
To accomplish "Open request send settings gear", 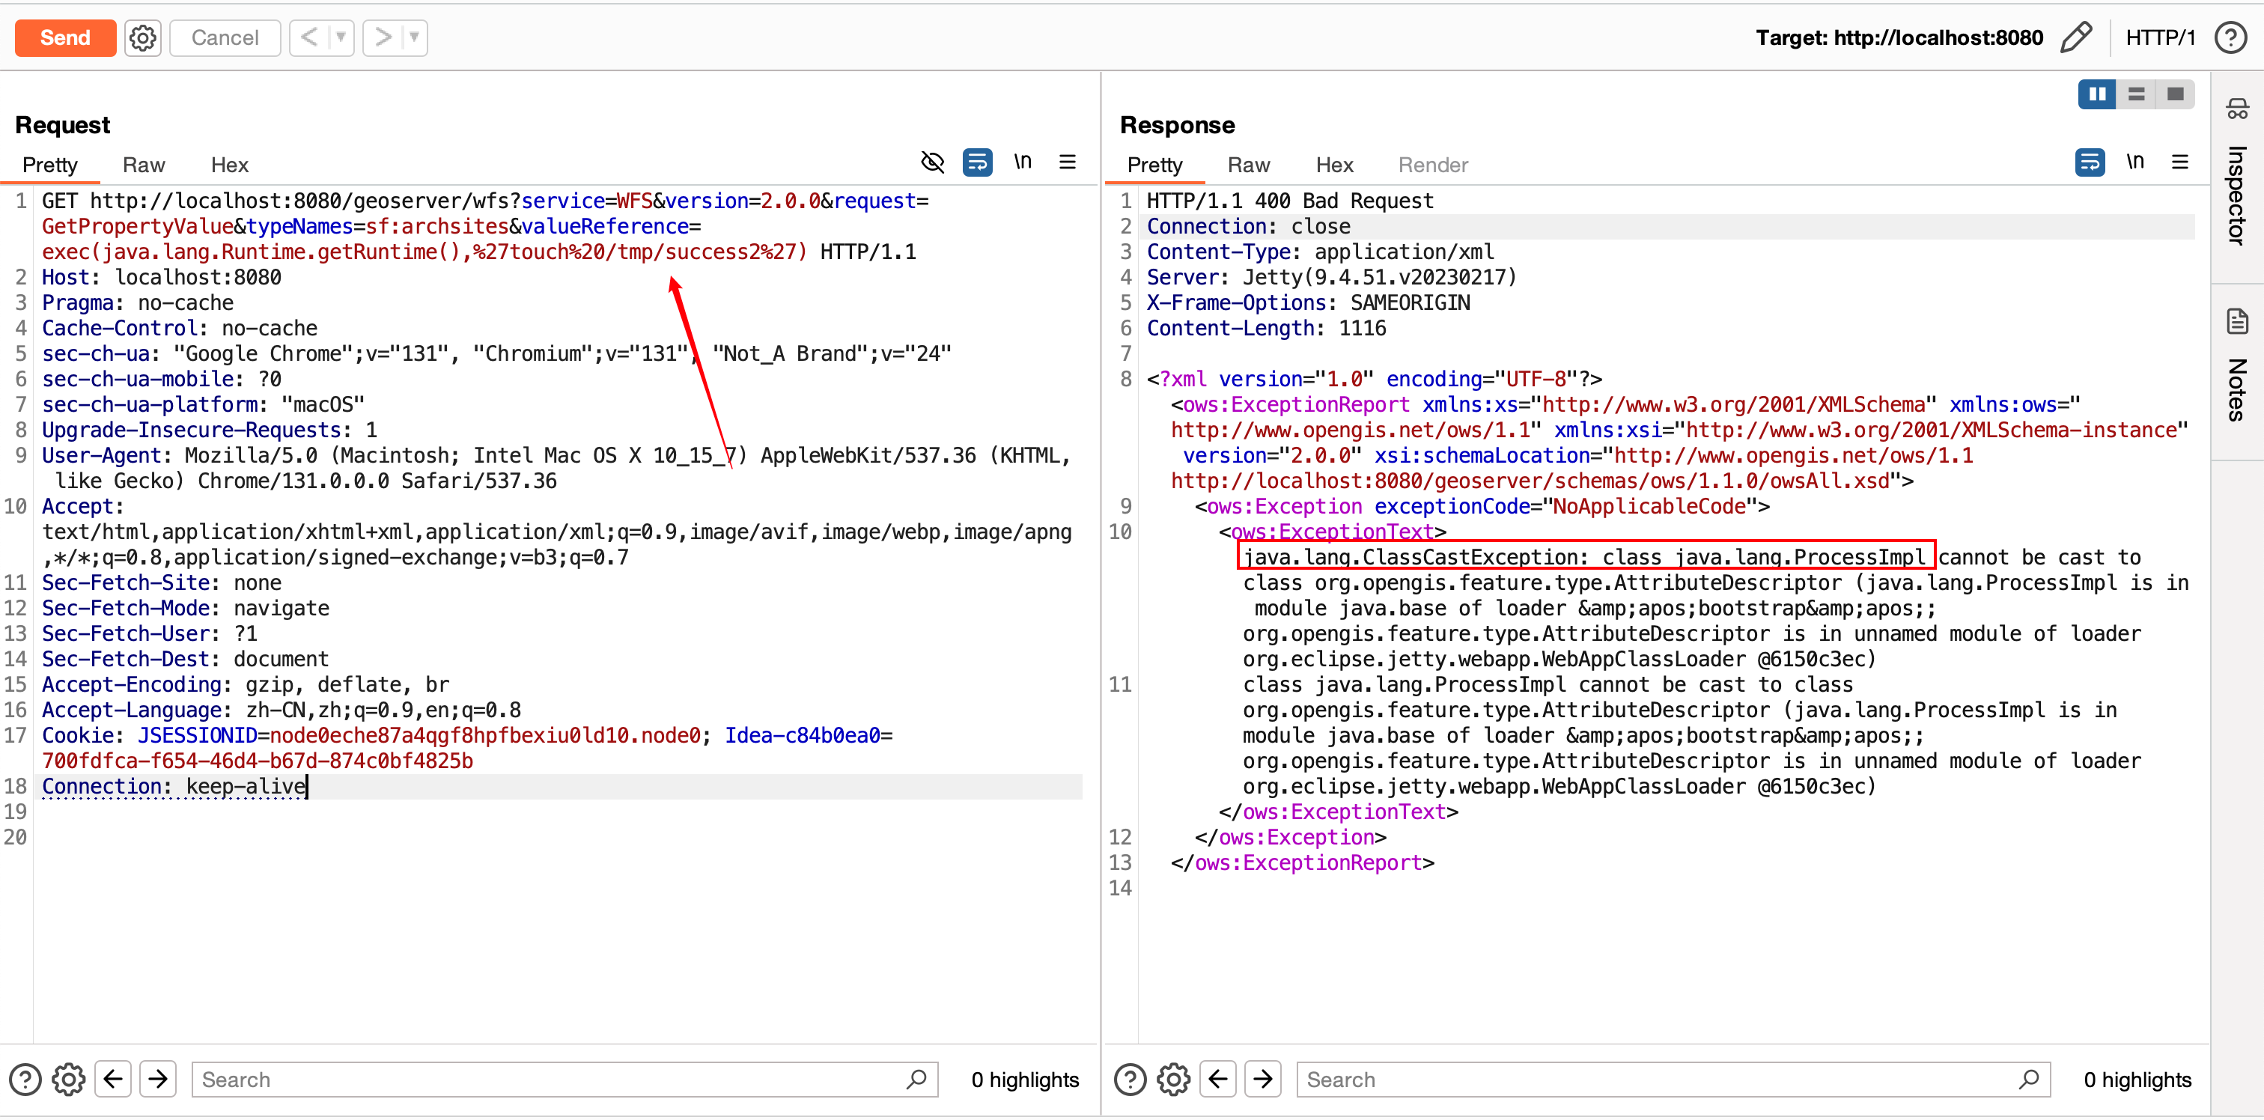I will point(142,37).
